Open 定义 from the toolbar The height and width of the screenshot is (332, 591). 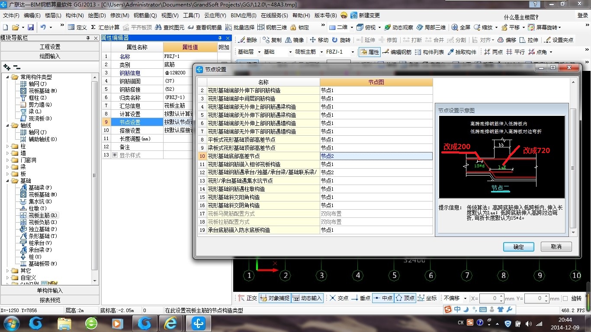77,27
